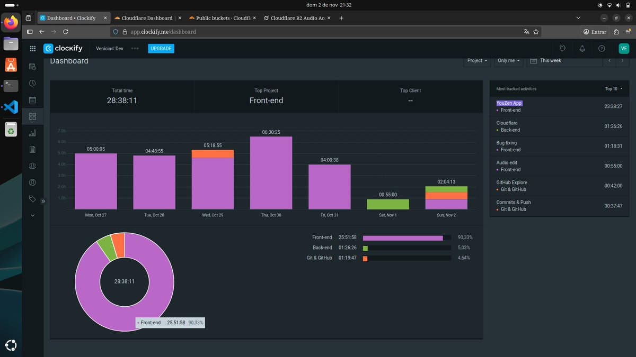Select the GitHub Explore activity row
Image resolution: width=636 pixels, height=357 pixels.
559,186
